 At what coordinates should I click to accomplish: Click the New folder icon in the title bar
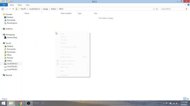(9, 1)
